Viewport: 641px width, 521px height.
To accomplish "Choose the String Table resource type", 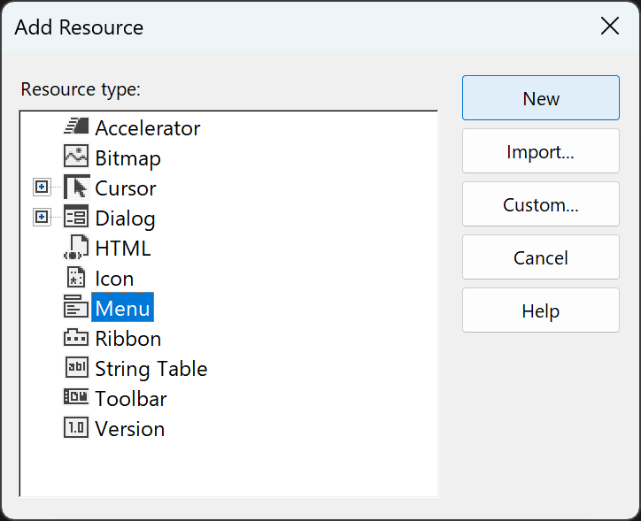I will pos(151,369).
